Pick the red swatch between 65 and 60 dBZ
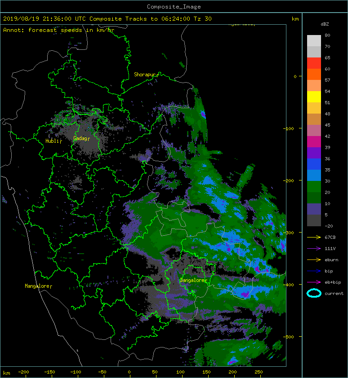The width and height of the screenshot is (348, 378). (314, 63)
